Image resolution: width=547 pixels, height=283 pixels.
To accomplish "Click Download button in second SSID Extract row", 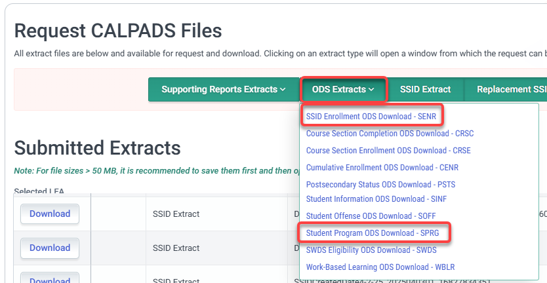I will pos(50,248).
